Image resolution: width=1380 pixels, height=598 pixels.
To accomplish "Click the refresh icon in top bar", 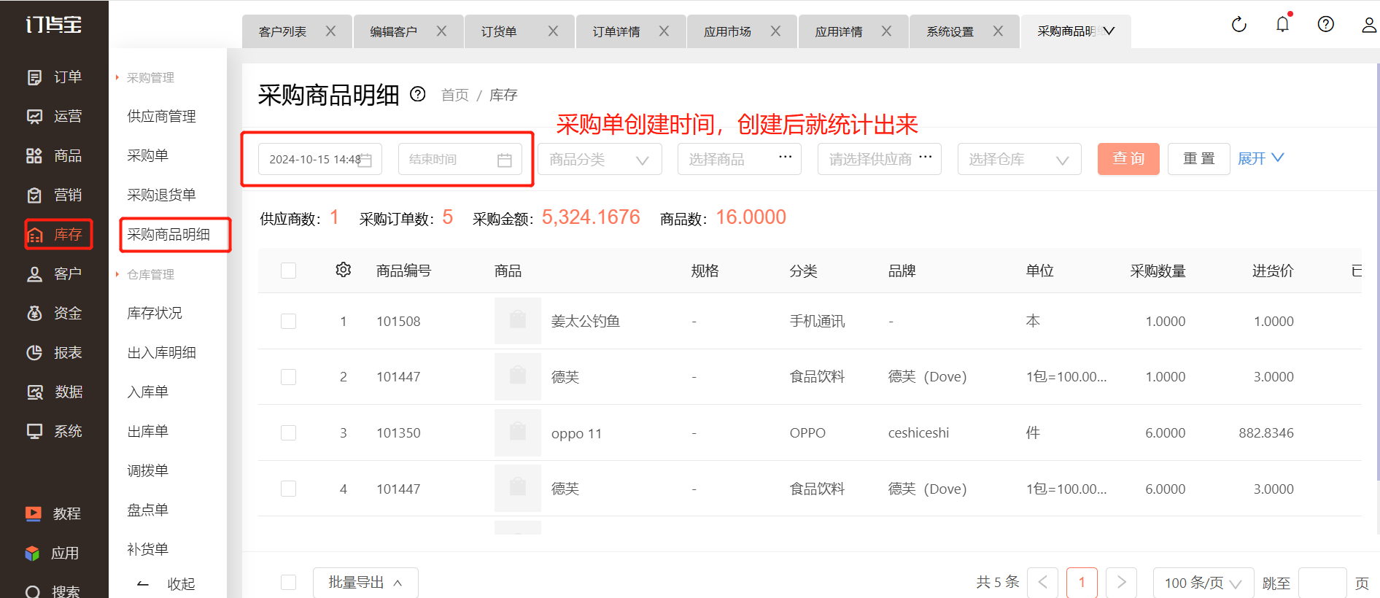I will (1238, 25).
